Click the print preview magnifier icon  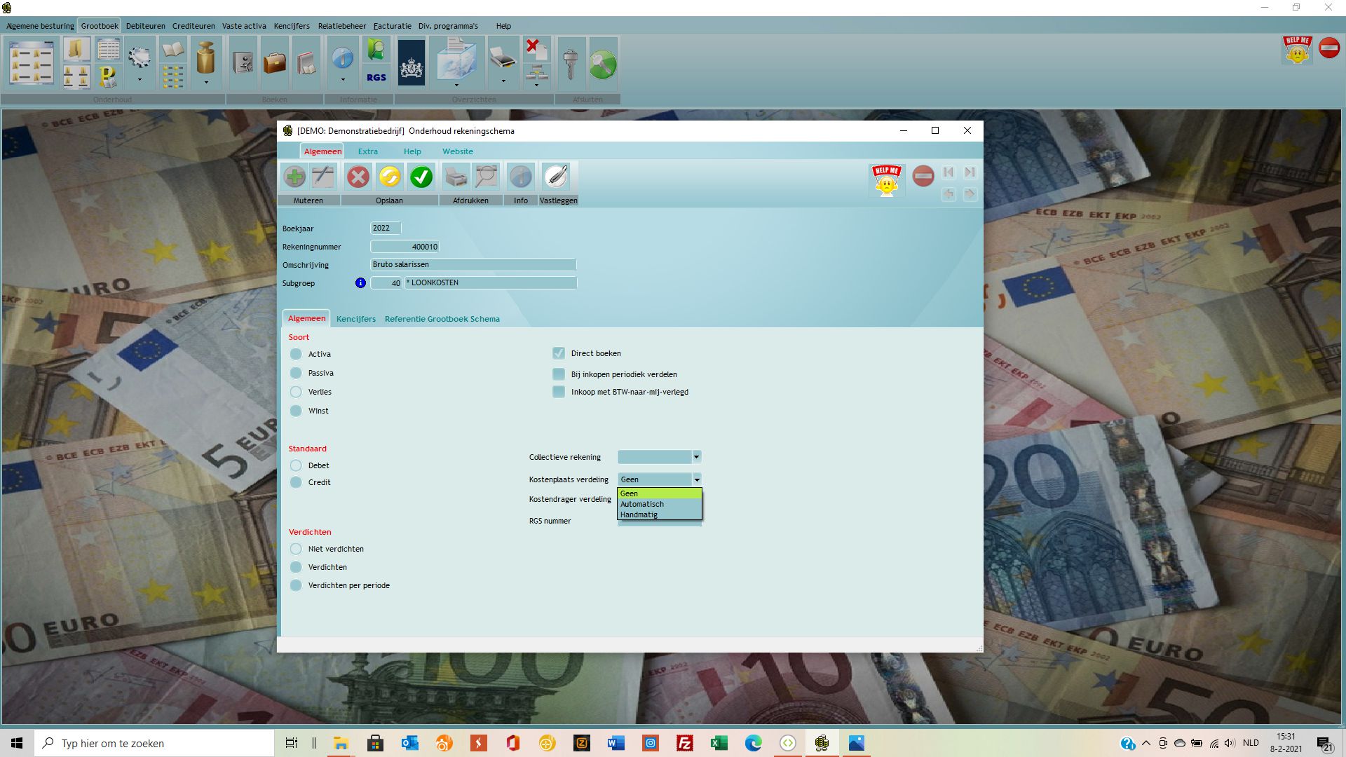[486, 177]
